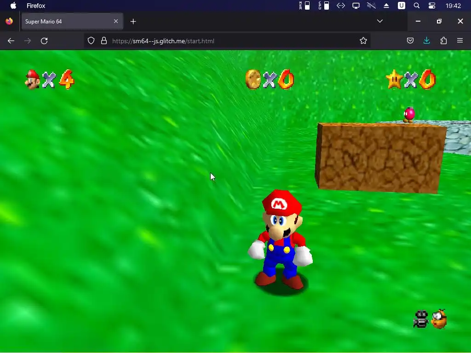Click Mario's red cap
The width and height of the screenshot is (471, 353).
282,203
